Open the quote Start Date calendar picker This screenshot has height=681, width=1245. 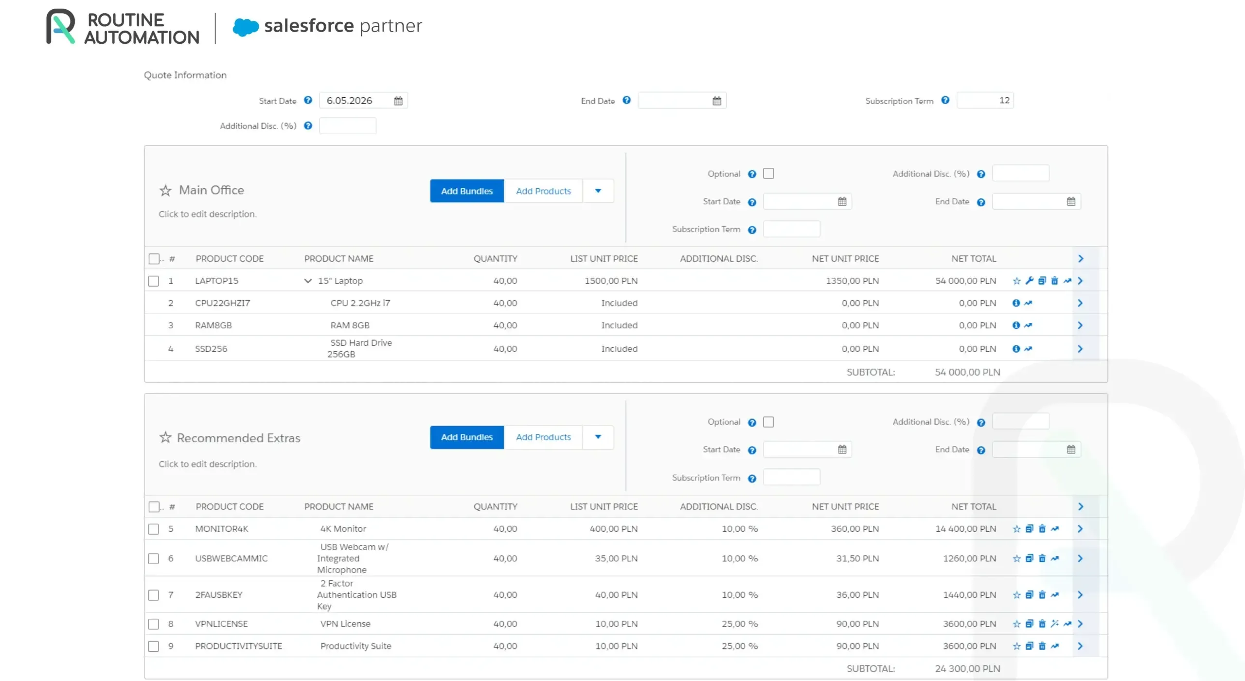(x=398, y=101)
